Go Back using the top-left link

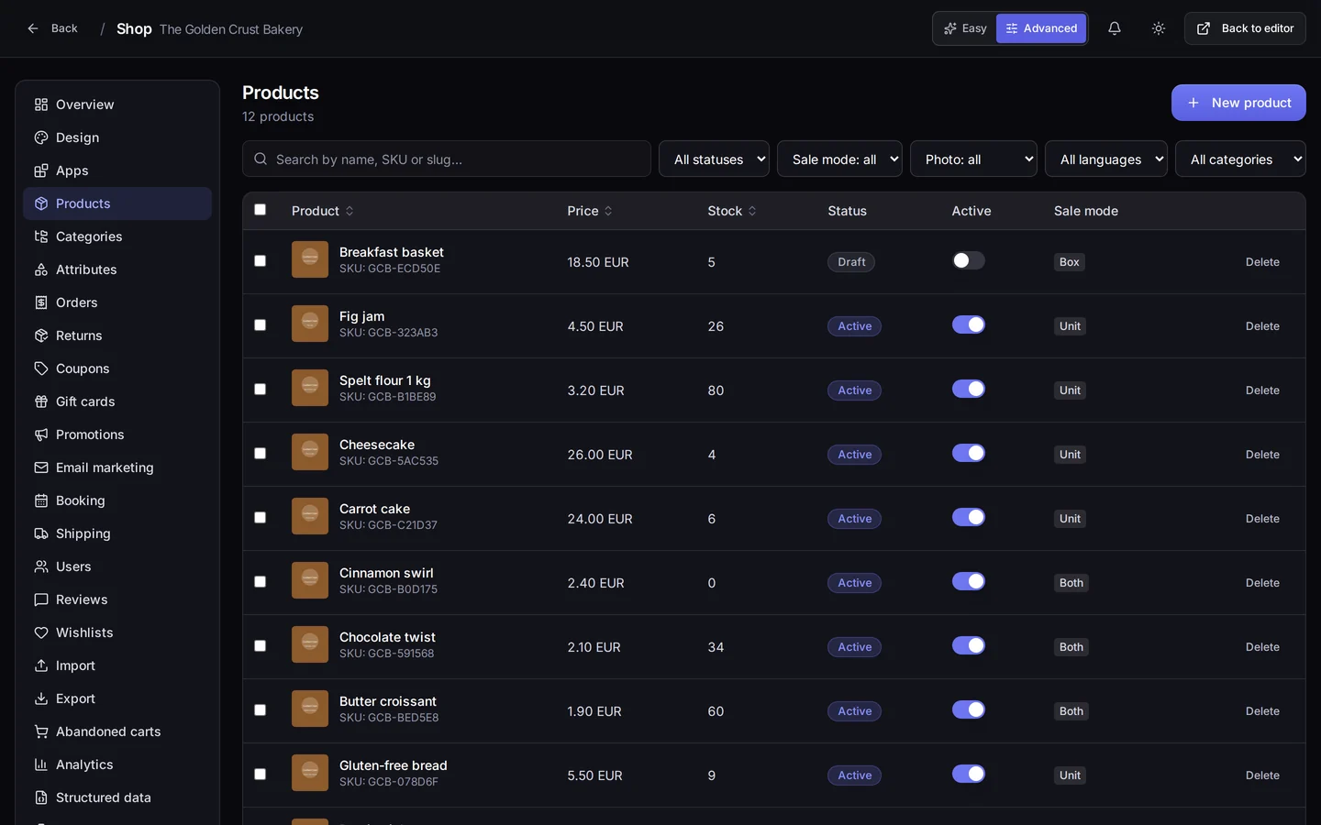(x=52, y=28)
